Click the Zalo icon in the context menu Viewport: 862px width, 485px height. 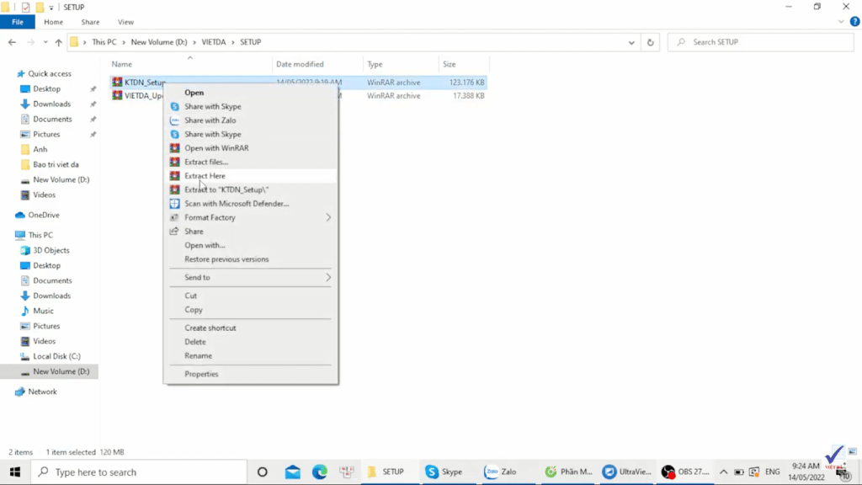[x=175, y=120]
